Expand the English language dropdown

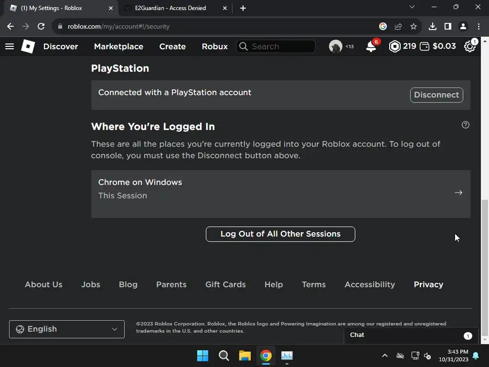pos(67,329)
